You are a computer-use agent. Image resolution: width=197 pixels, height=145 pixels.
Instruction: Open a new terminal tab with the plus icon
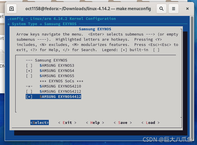[12, 9]
